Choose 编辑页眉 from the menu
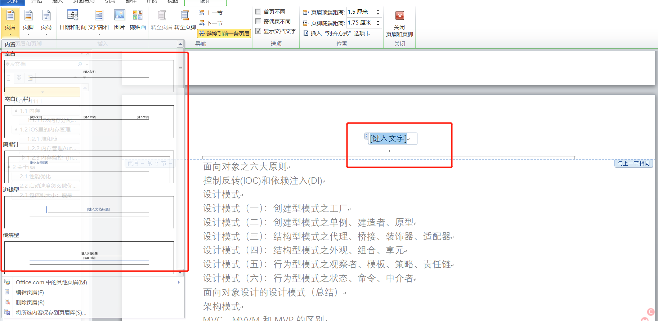This screenshot has width=658, height=321. pyautogui.click(x=30, y=292)
